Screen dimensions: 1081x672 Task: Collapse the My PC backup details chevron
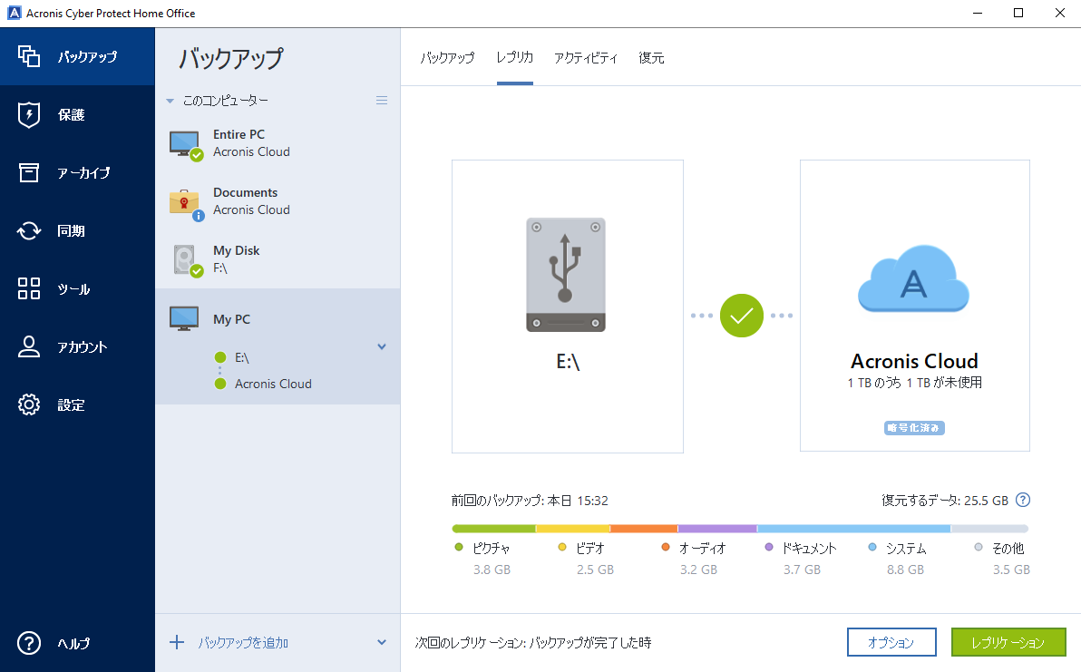tap(382, 346)
